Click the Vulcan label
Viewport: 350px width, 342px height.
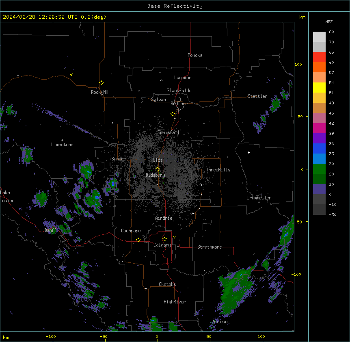coord(220,322)
